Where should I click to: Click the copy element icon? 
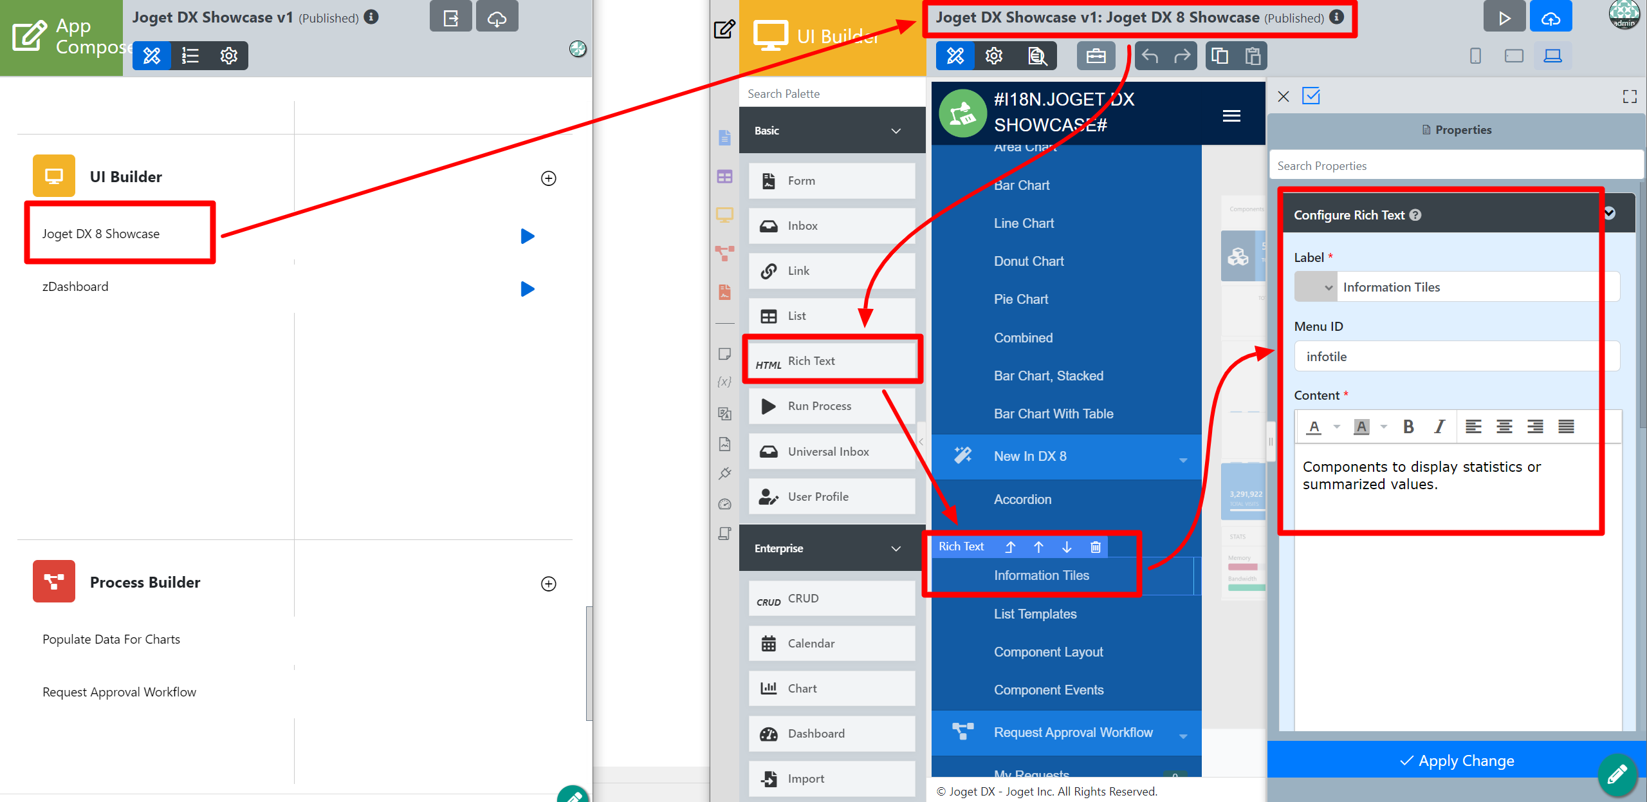(1220, 57)
